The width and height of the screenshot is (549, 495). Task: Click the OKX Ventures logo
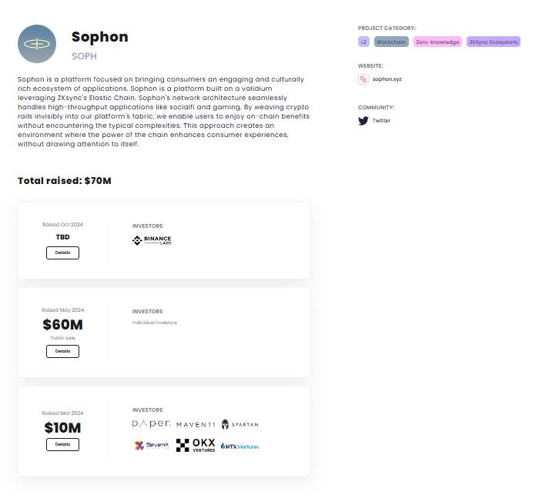point(196,445)
